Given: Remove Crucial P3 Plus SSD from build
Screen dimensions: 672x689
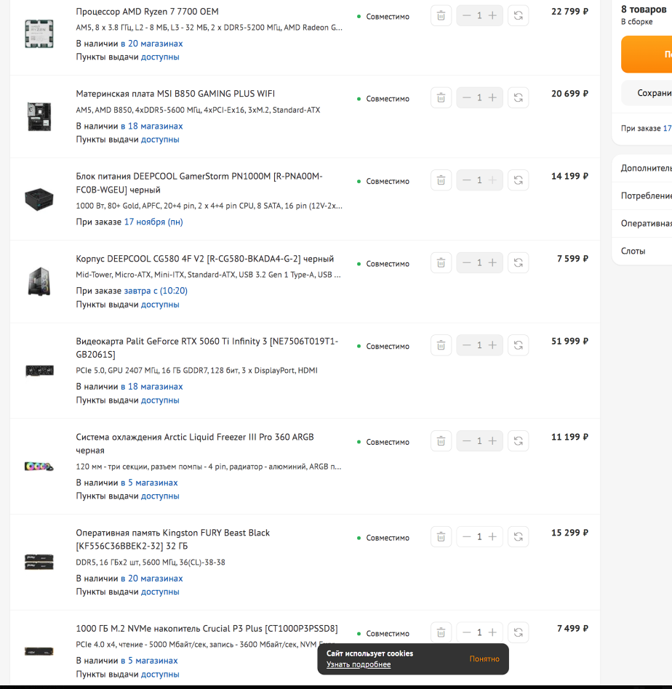Looking at the screenshot, I should point(441,633).
